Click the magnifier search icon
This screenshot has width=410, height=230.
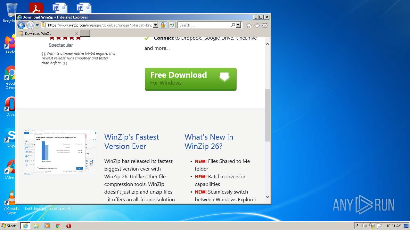pos(233,25)
